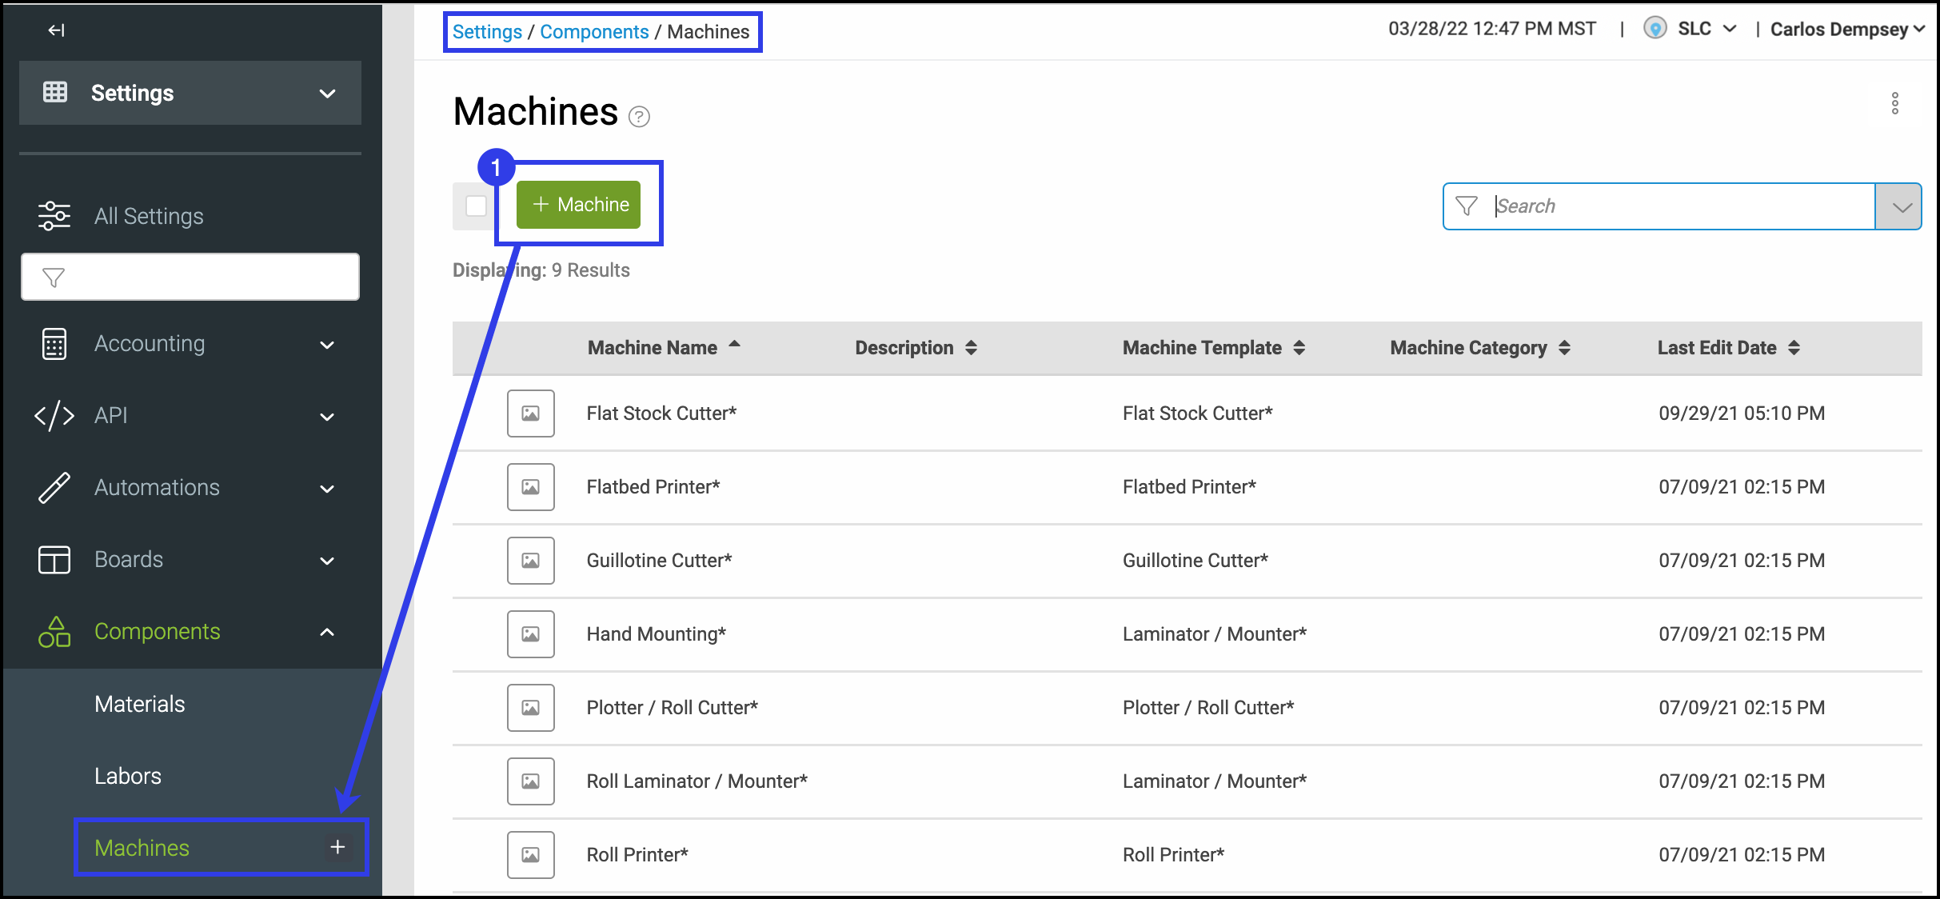Open the search filter dropdown arrow
Screen dimensions: 1940x899
click(x=1901, y=207)
